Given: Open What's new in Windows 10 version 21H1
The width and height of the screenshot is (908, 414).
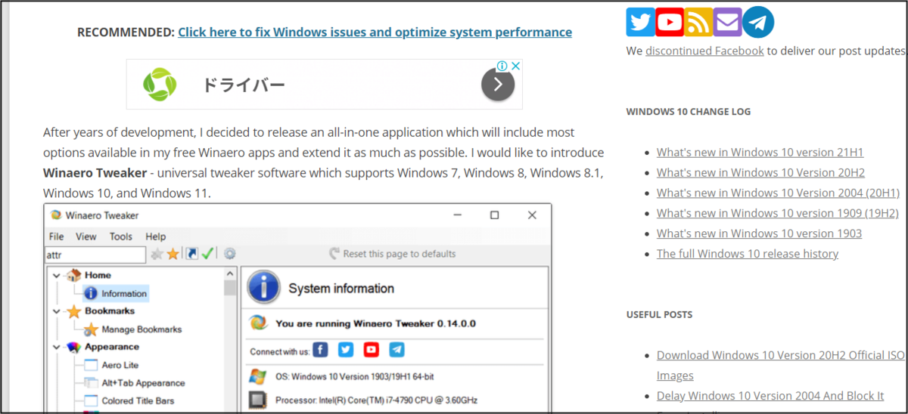Looking at the screenshot, I should [x=760, y=152].
